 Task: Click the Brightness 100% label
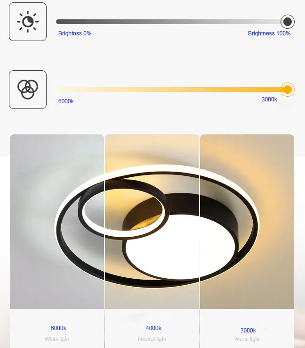(269, 33)
